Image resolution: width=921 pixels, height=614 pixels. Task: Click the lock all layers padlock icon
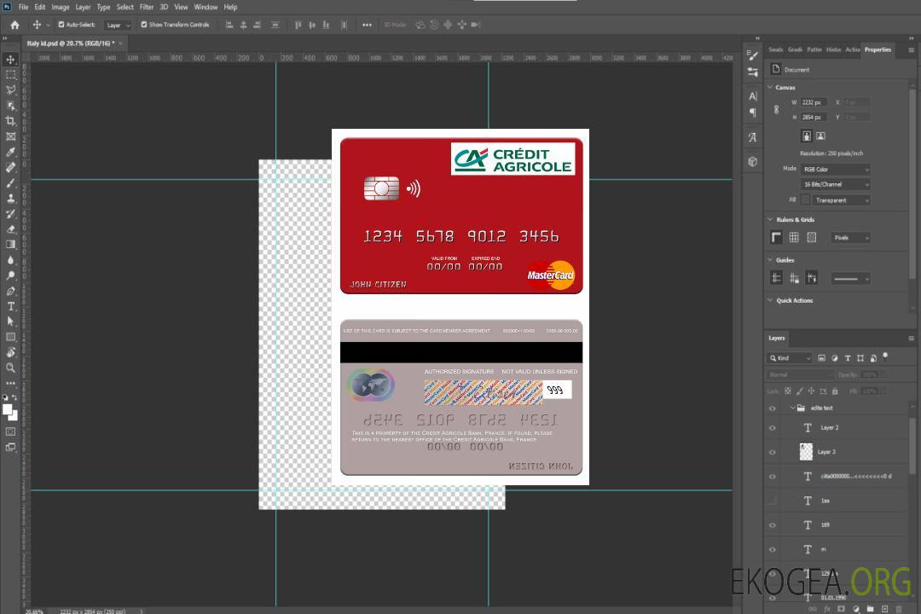835,391
